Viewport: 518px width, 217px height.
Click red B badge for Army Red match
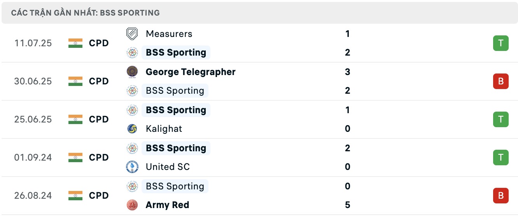coord(500,196)
